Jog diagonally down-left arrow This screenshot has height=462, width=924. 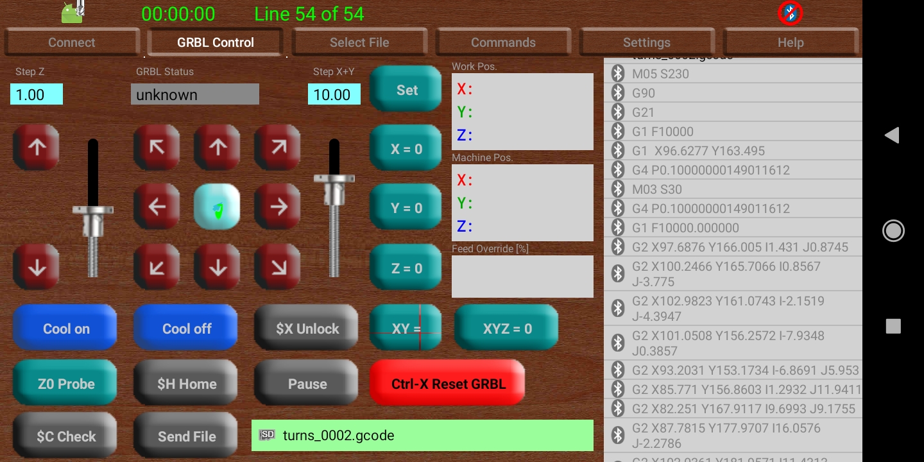pyautogui.click(x=157, y=267)
